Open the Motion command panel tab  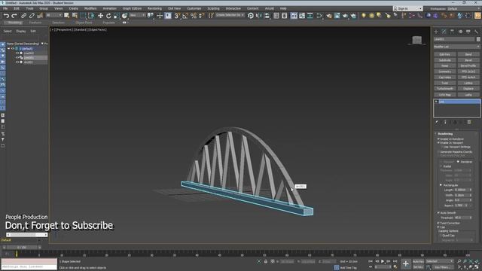(x=460, y=32)
